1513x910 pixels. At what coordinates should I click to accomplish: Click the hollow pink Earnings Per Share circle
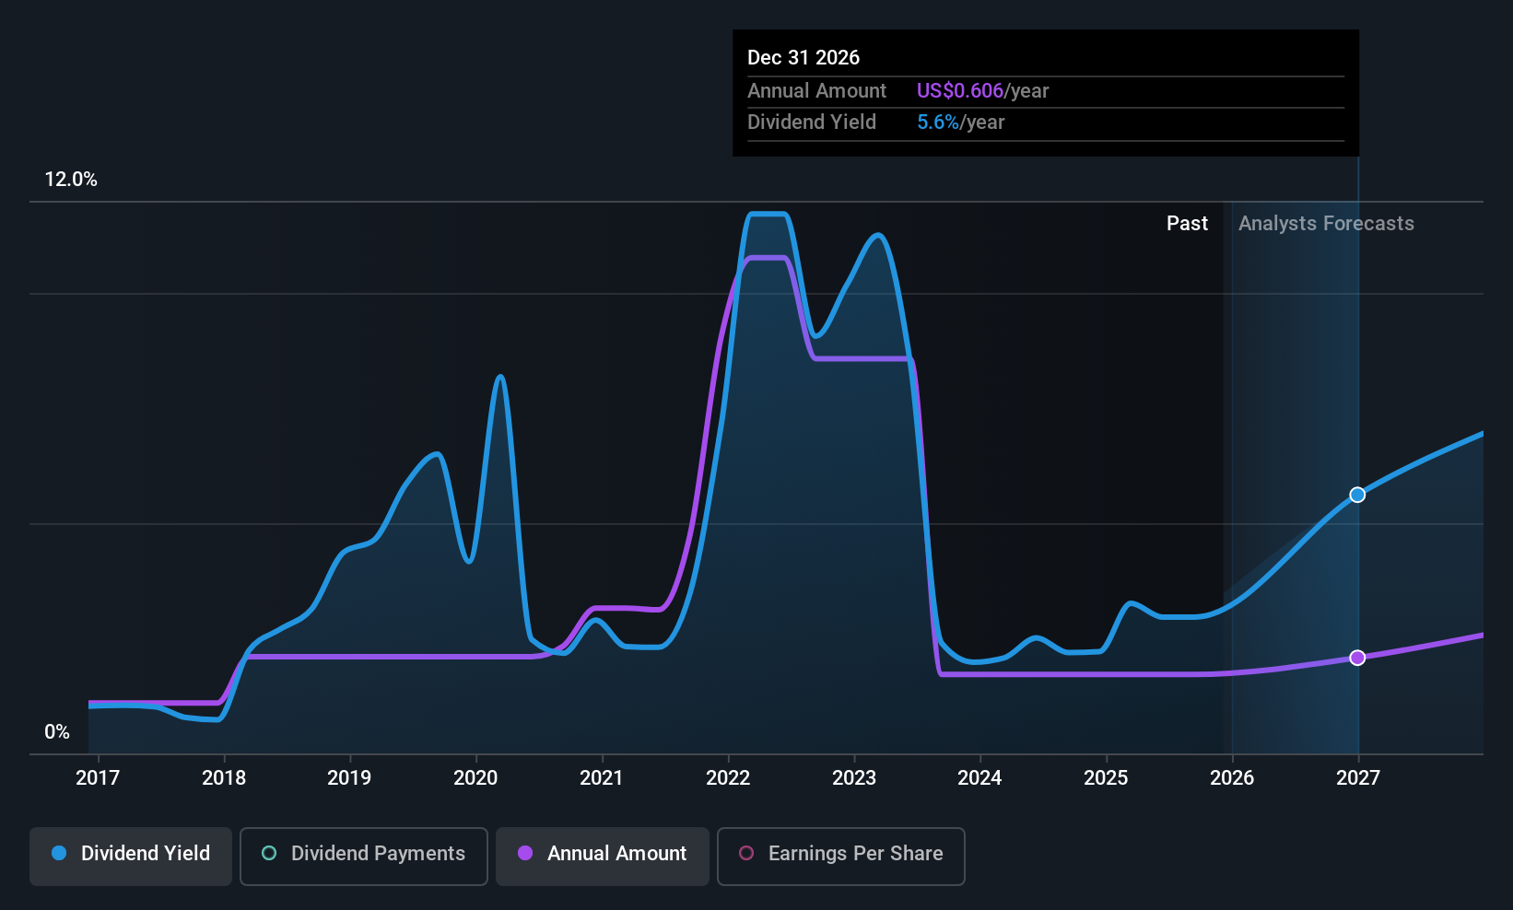coord(746,853)
